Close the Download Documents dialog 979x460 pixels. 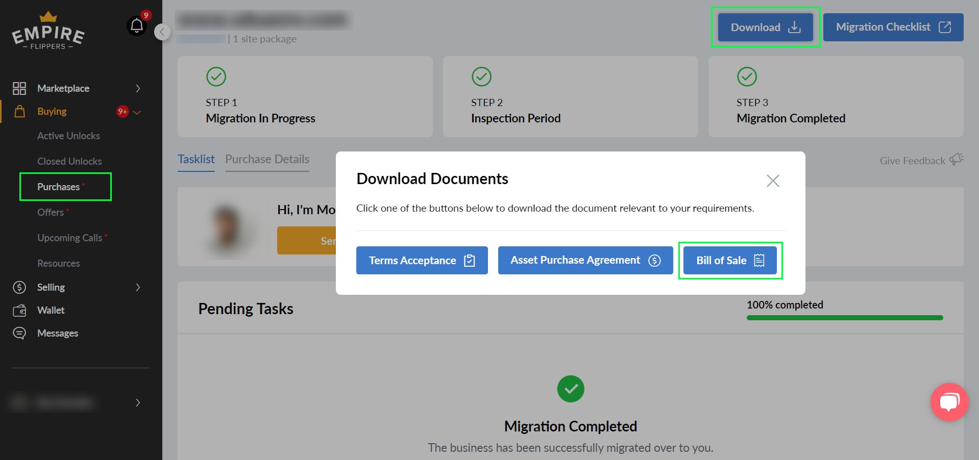coord(772,181)
